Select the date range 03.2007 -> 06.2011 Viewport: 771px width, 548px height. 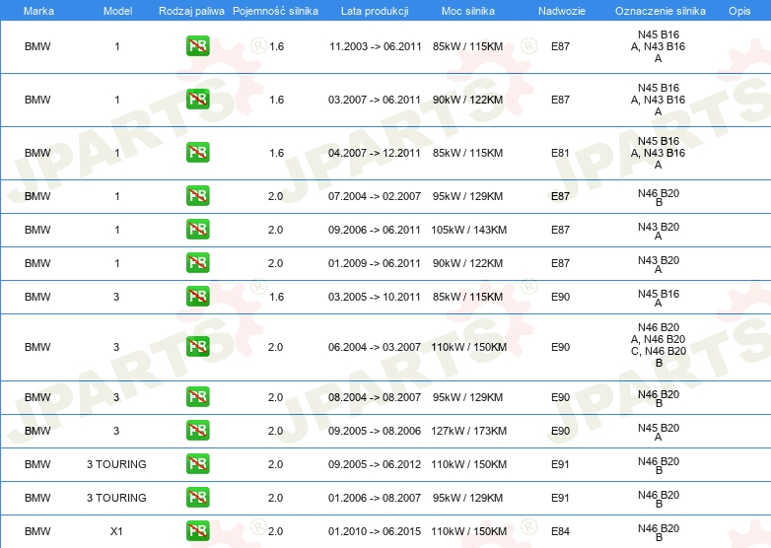point(375,100)
